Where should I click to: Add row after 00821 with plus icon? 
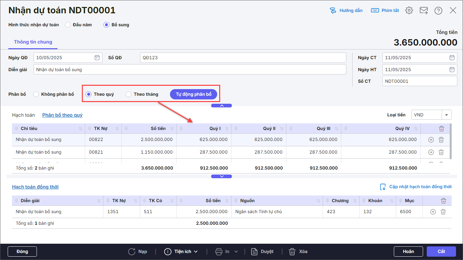(431, 152)
